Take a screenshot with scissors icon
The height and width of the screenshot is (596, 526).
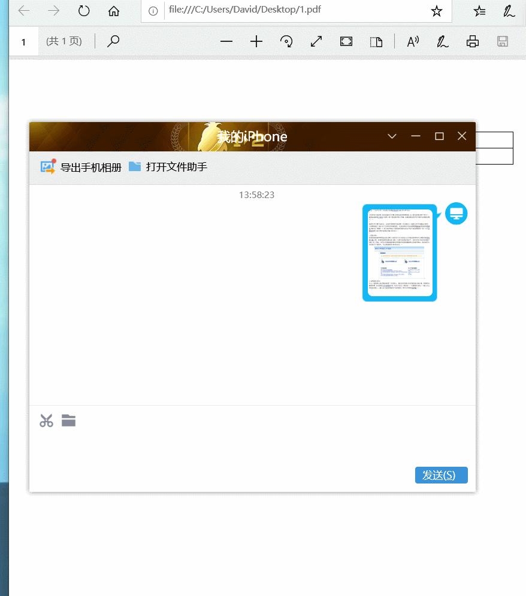click(x=47, y=421)
